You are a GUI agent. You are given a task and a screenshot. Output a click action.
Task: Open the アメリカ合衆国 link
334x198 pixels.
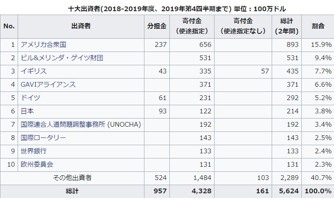[x=43, y=45]
